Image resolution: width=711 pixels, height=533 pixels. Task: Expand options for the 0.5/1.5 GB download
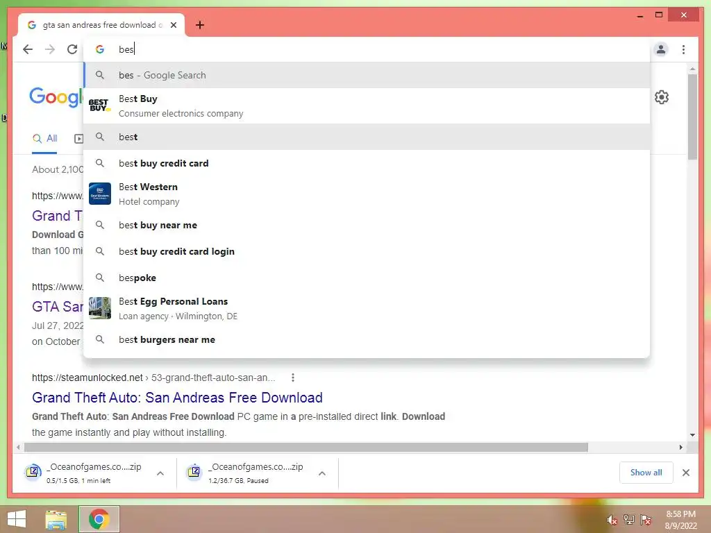pos(160,473)
